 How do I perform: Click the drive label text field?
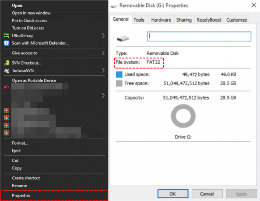[x=199, y=36]
